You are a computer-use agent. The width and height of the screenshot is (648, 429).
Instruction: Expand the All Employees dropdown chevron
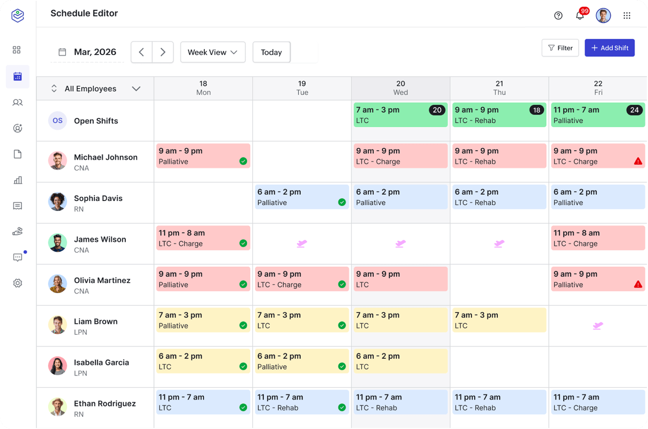(136, 89)
